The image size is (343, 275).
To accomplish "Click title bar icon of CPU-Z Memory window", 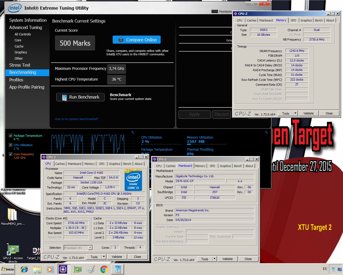I will click(236, 14).
